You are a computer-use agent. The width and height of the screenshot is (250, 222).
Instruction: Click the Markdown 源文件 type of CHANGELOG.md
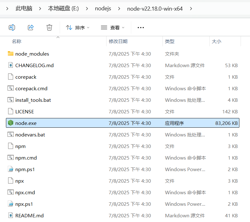tap(185, 65)
